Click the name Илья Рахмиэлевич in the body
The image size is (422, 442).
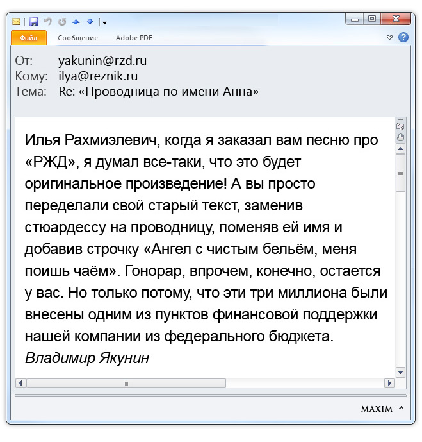pos(90,140)
